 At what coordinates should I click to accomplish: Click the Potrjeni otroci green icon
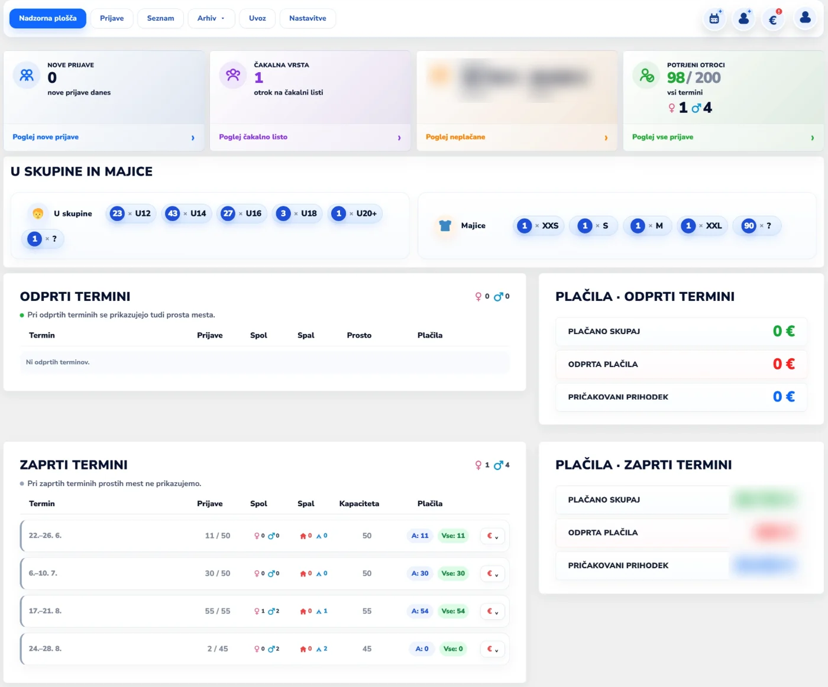[646, 75]
